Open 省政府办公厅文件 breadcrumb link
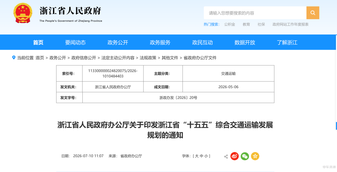337x172 pixels. click(x=200, y=58)
